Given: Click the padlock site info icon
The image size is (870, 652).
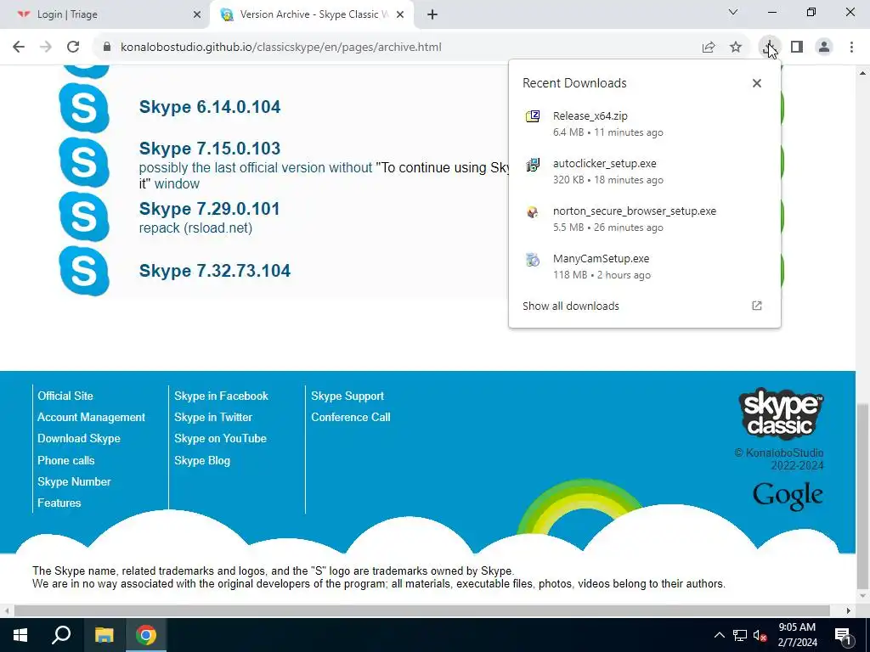Looking at the screenshot, I should tap(106, 48).
